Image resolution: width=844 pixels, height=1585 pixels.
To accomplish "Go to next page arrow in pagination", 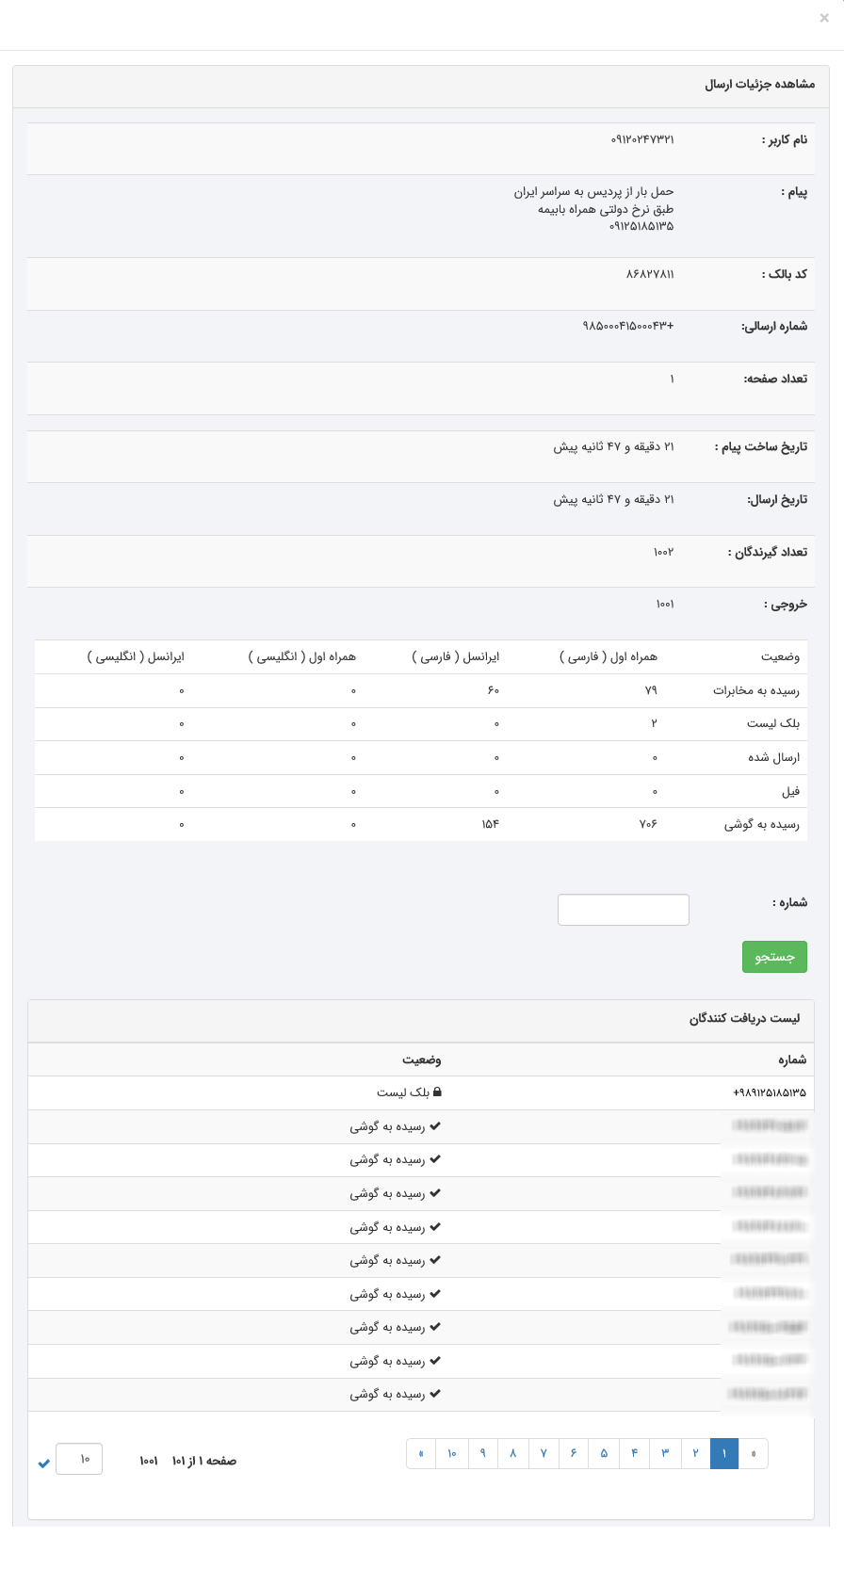I will point(421,1454).
